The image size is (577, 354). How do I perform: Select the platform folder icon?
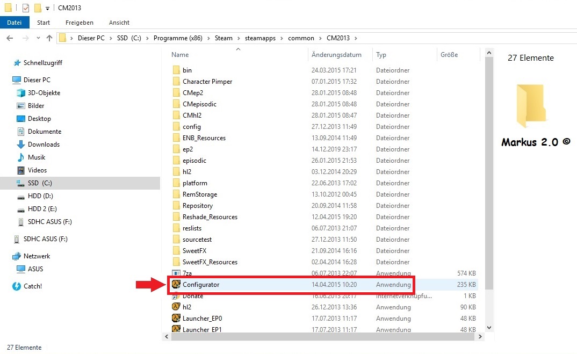tap(176, 183)
